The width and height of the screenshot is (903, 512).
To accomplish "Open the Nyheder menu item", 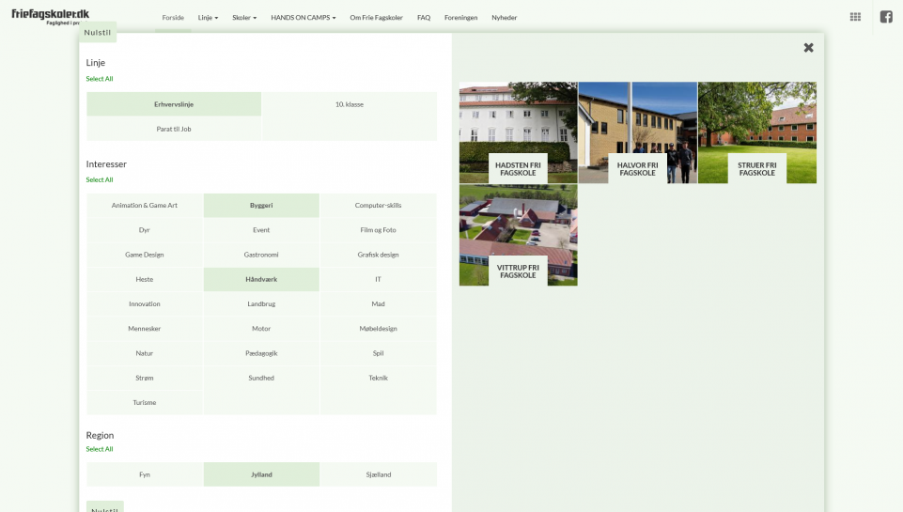I will [504, 18].
